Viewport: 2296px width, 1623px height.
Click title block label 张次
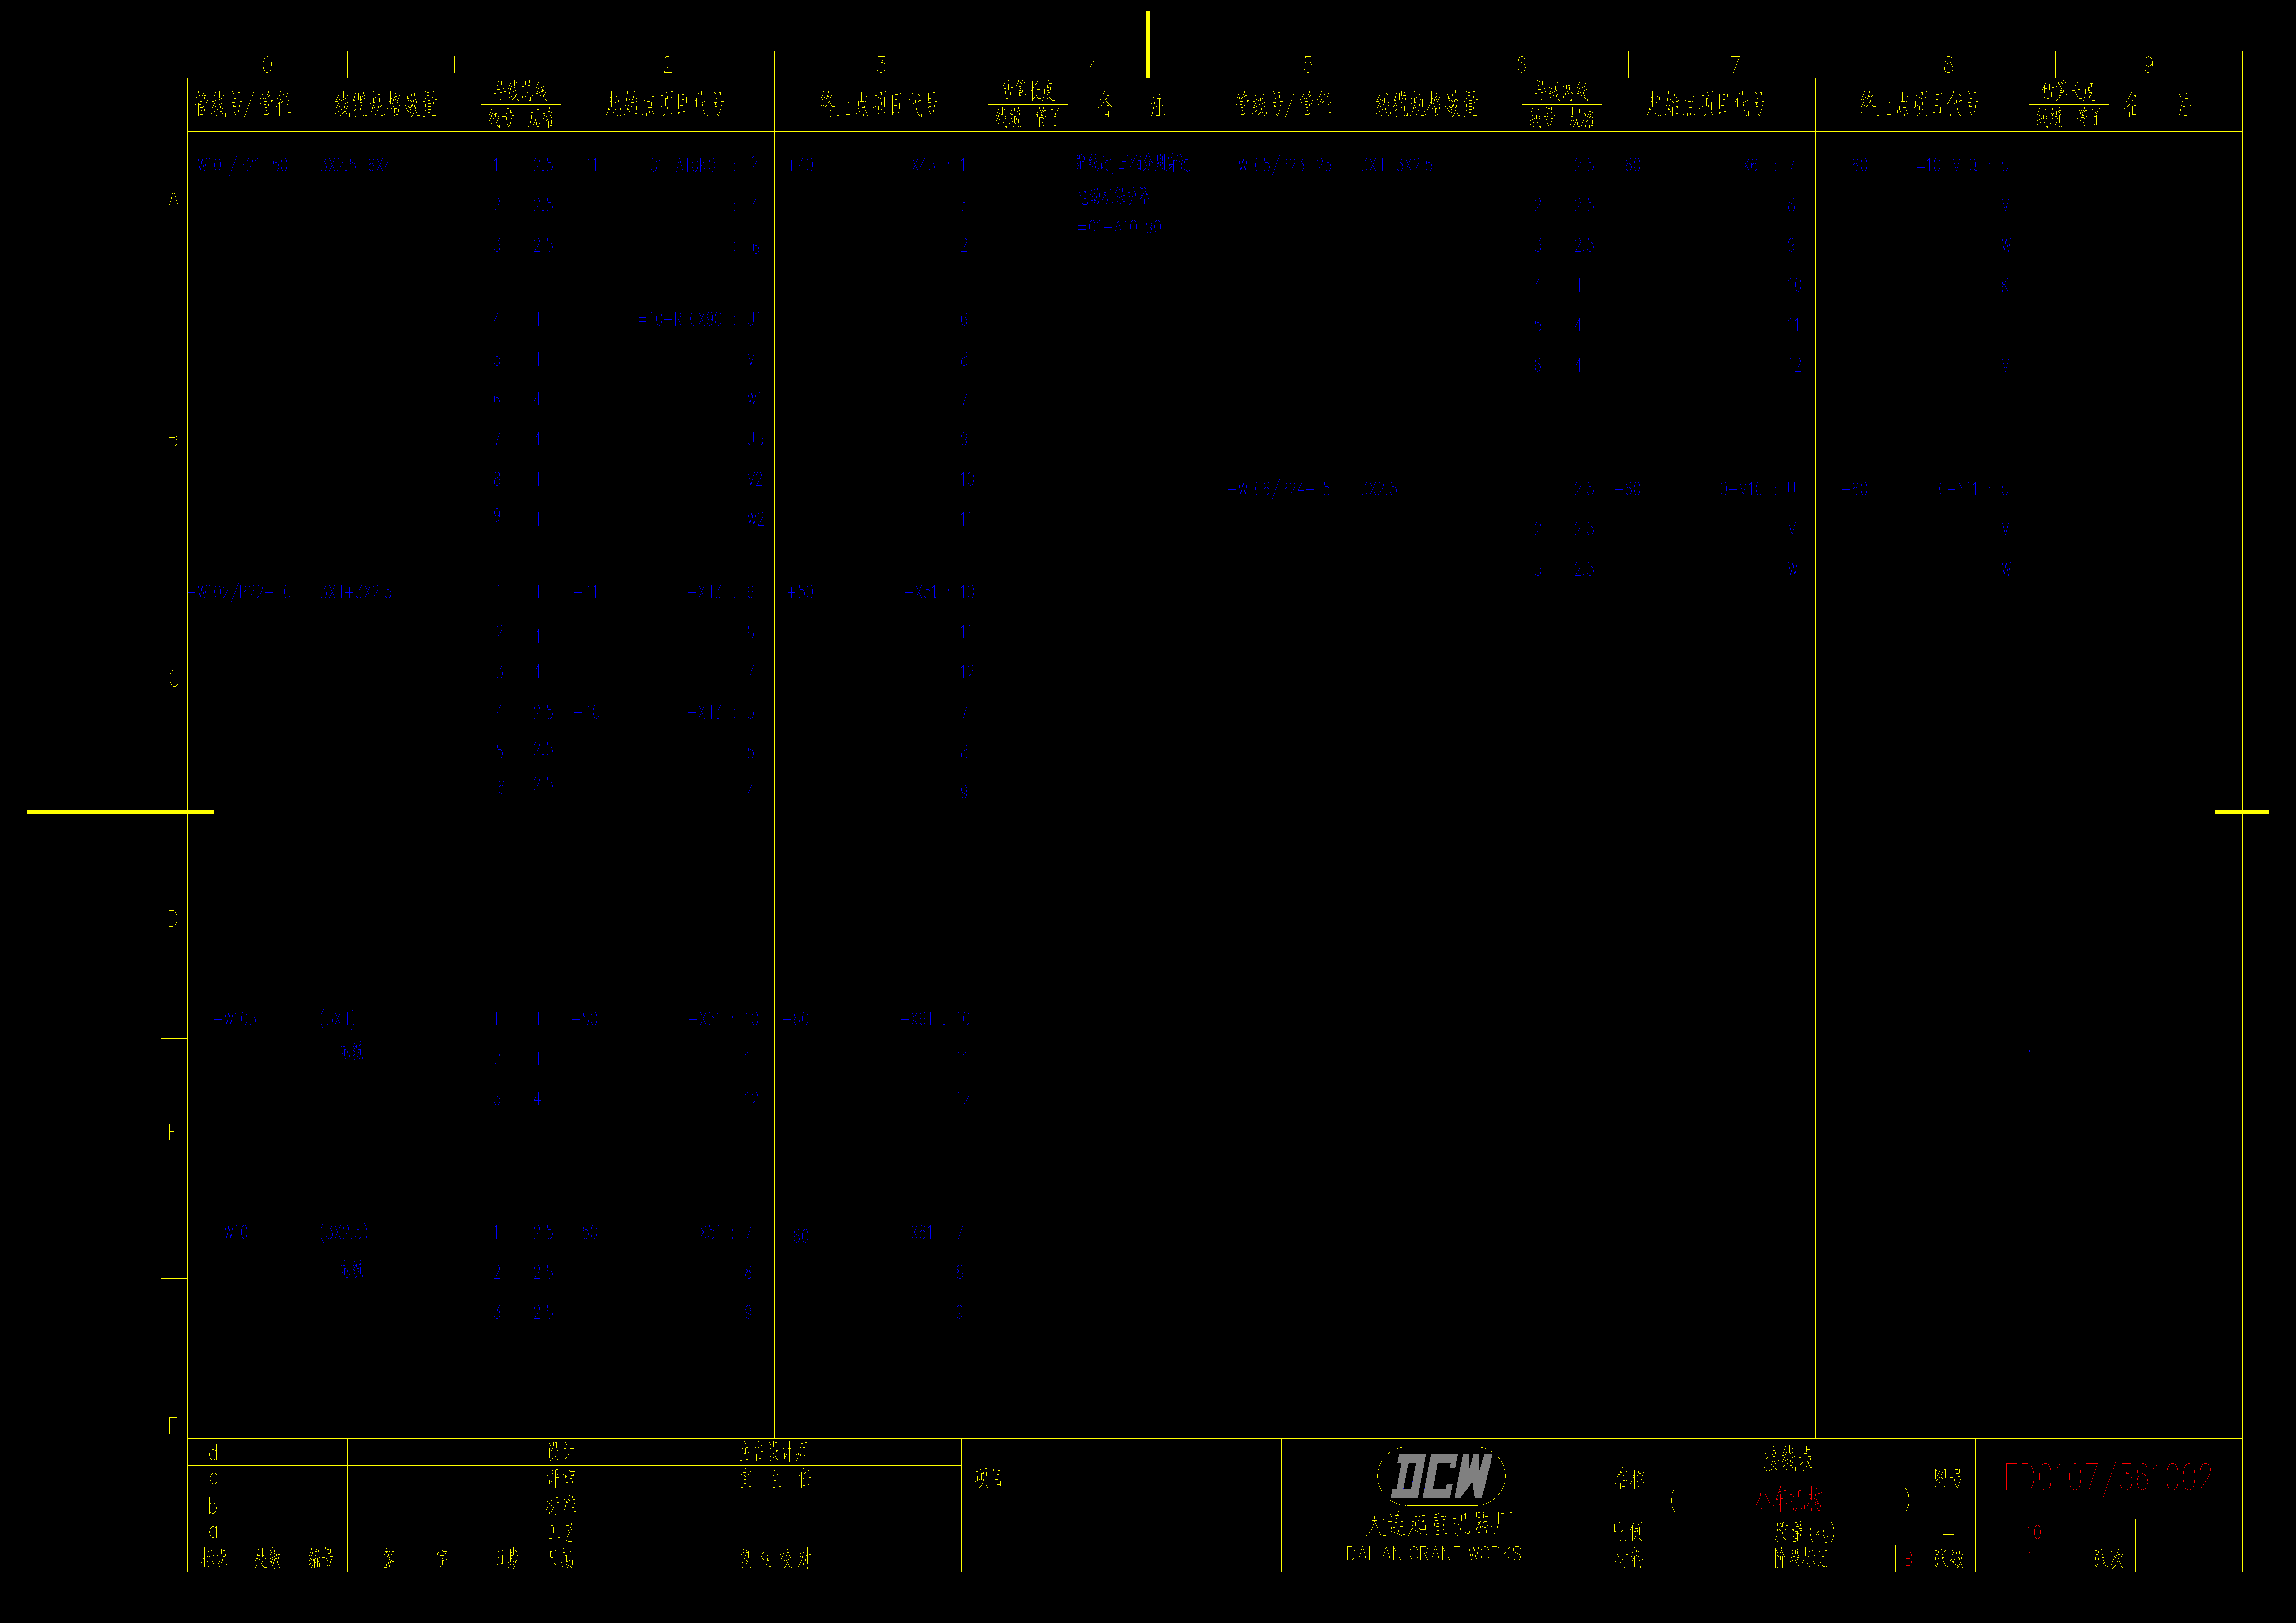coord(2109,1559)
